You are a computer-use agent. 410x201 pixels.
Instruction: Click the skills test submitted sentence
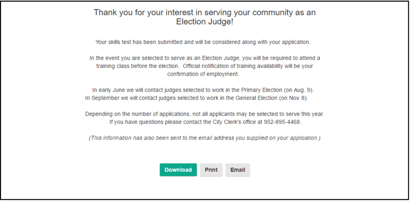tap(203, 42)
